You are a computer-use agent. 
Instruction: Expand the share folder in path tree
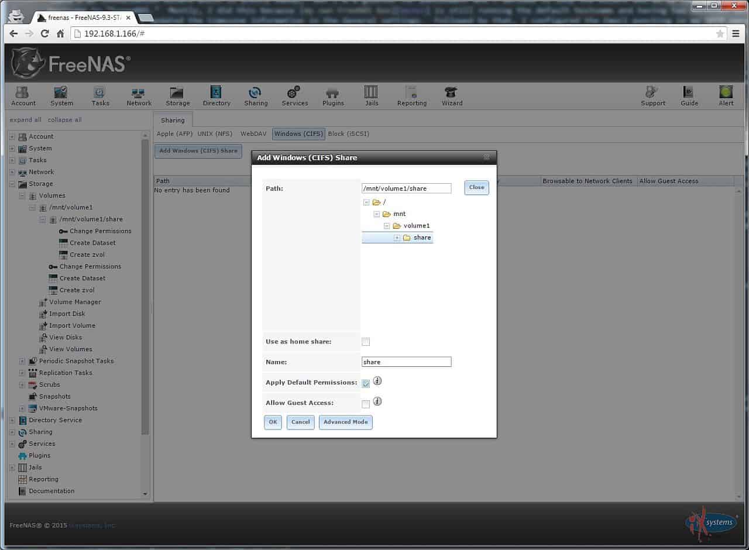(397, 238)
